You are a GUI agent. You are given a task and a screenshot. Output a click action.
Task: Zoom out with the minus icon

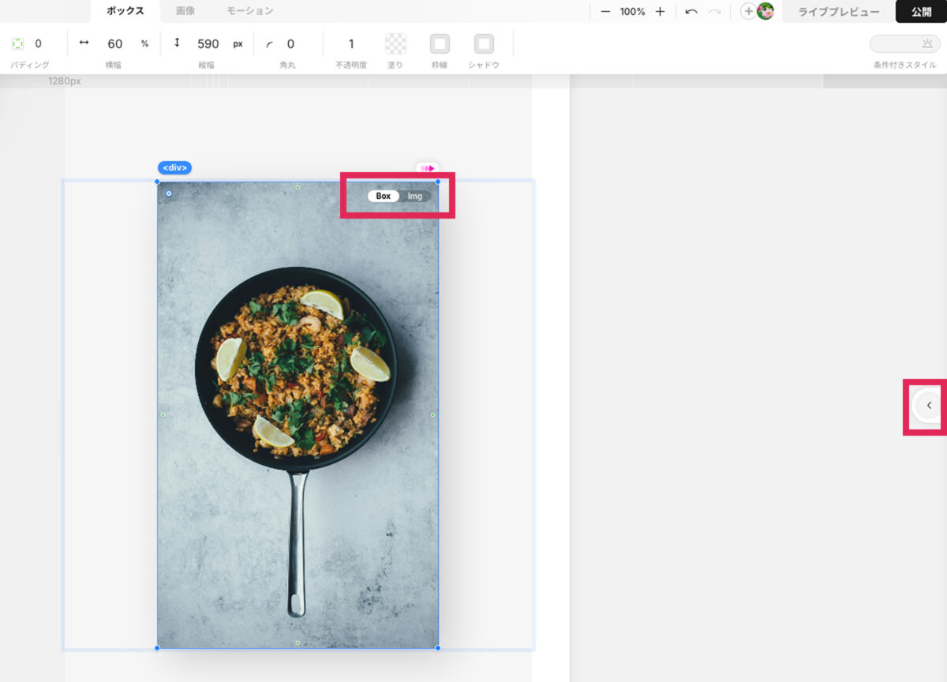pyautogui.click(x=605, y=12)
